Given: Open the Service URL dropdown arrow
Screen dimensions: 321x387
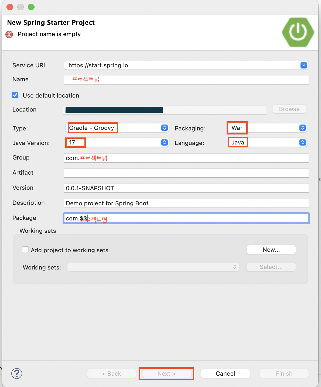Looking at the screenshot, I should click(304, 65).
